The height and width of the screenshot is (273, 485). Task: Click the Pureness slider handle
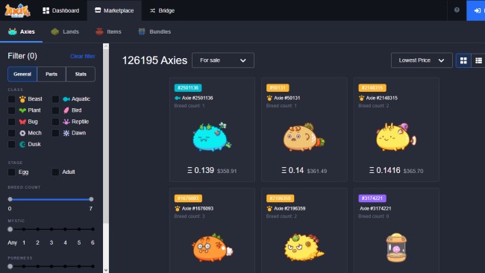[x=10, y=266]
